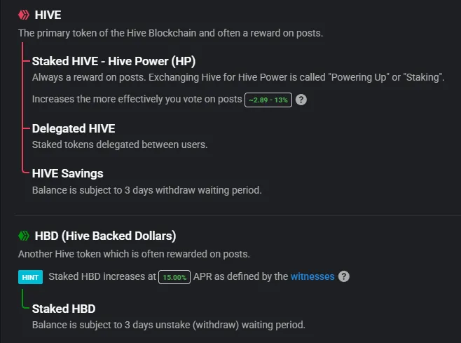Click the Another Hive token description text
The width and height of the screenshot is (461, 343).
(134, 254)
